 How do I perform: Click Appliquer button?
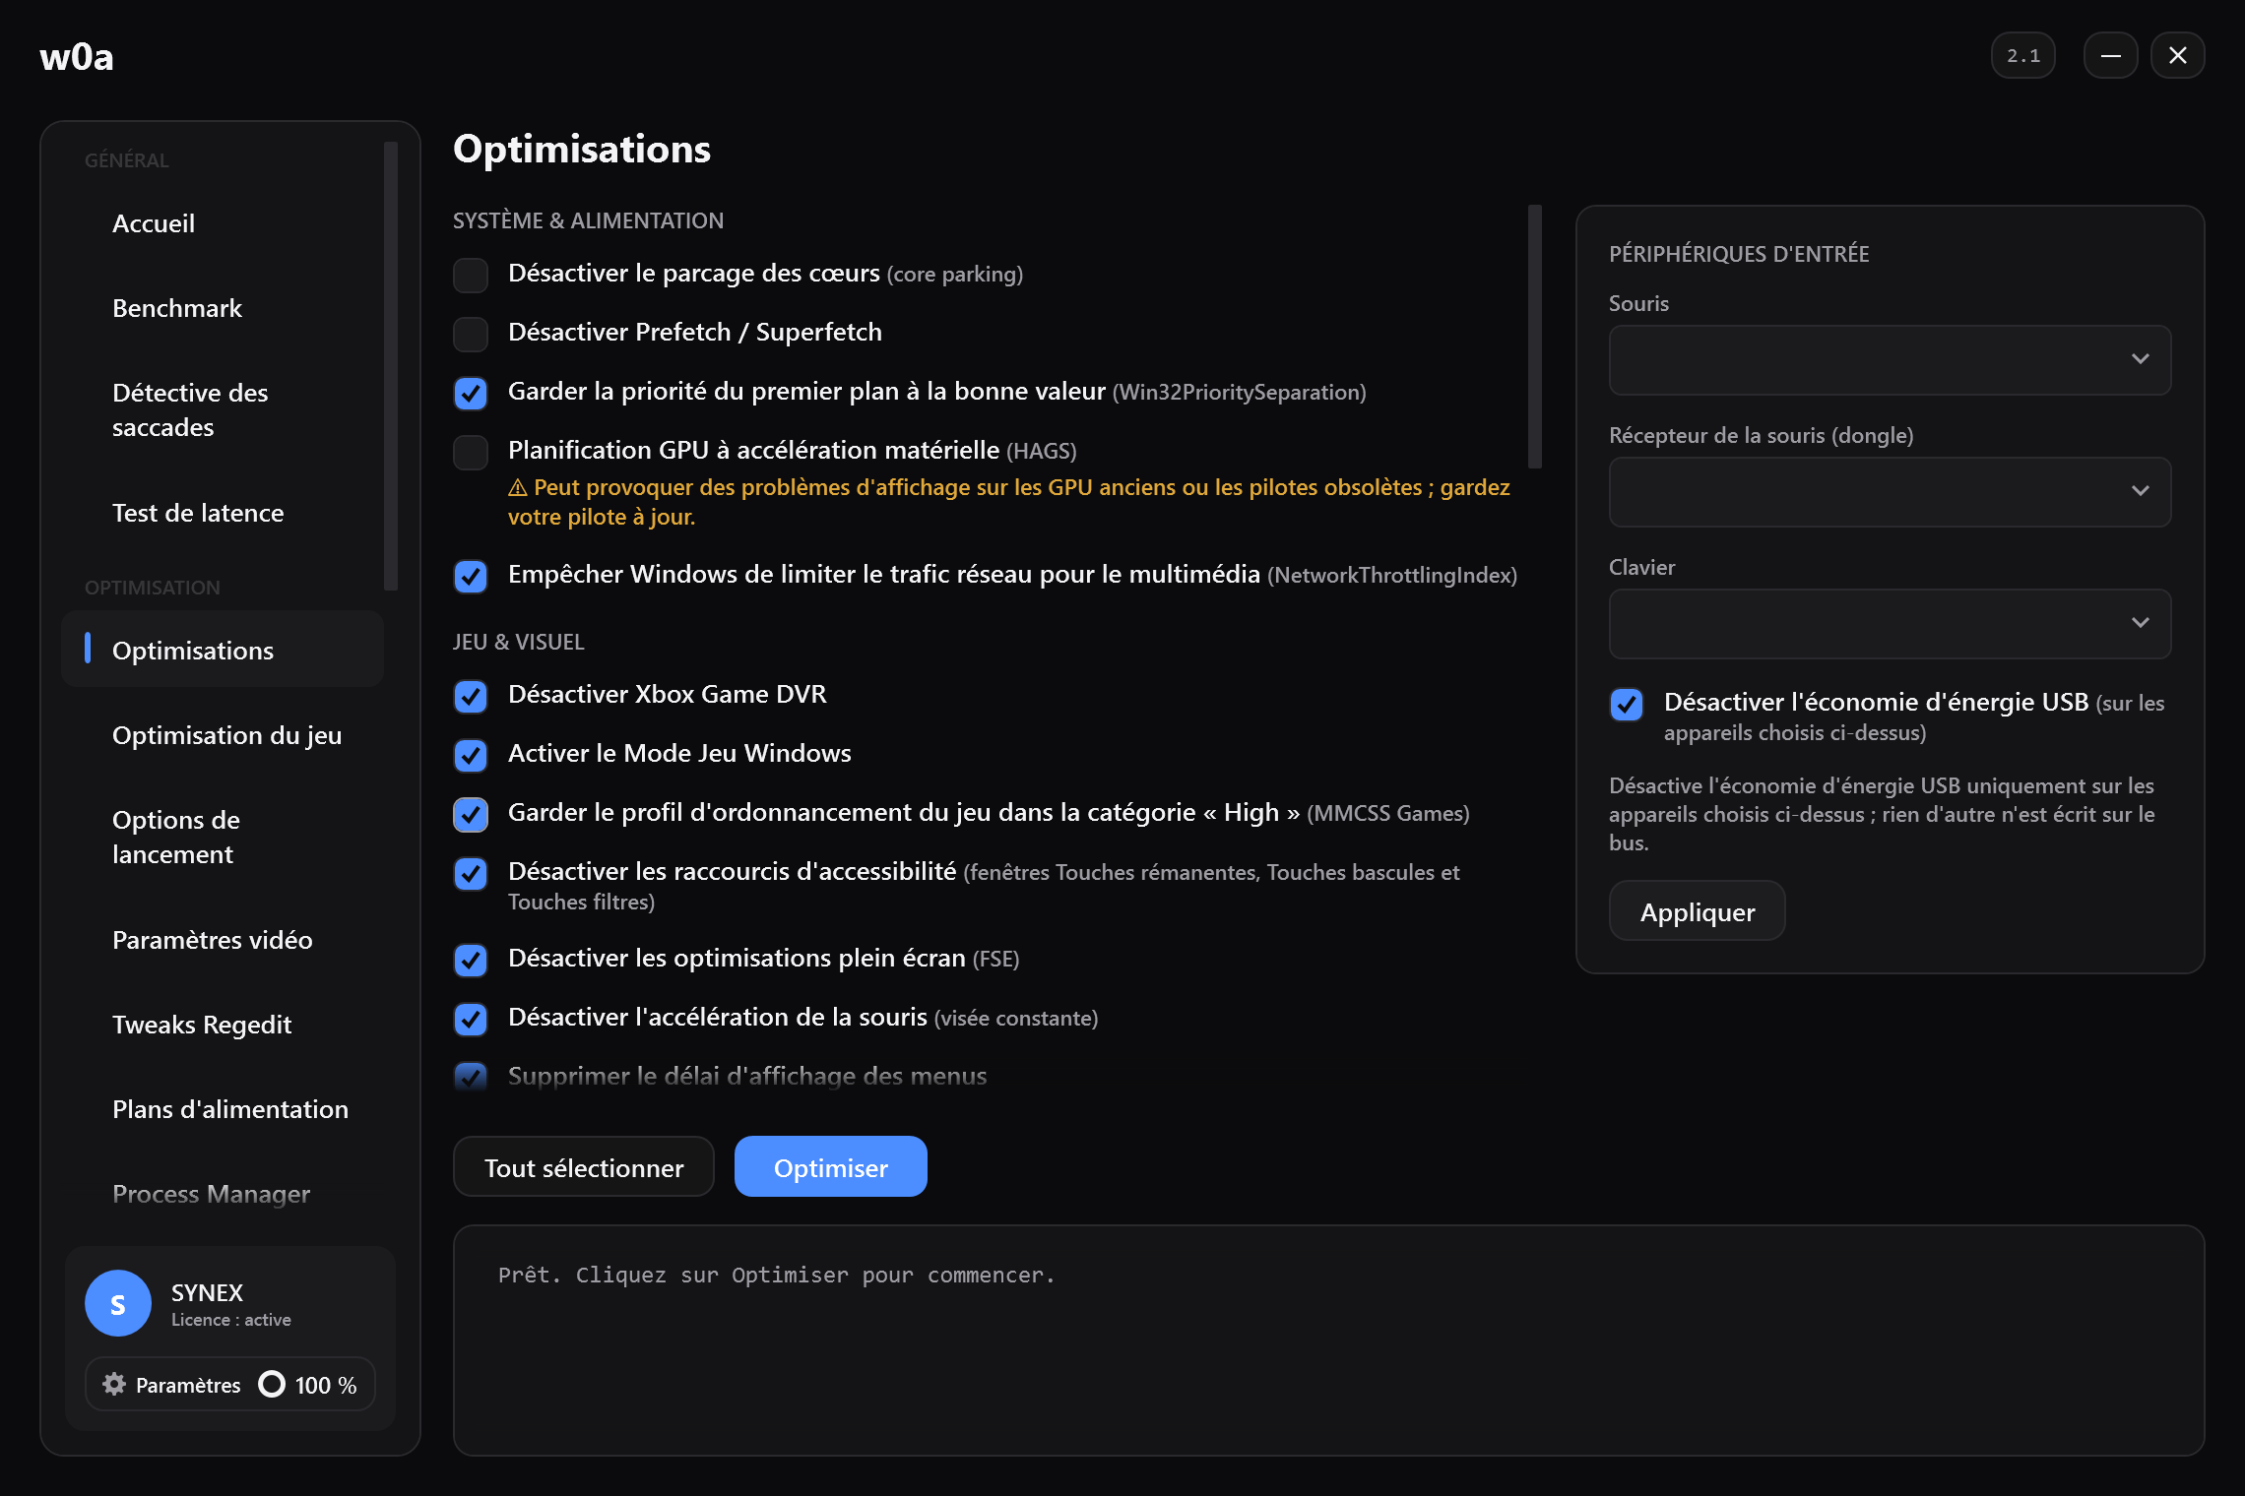point(1698,911)
